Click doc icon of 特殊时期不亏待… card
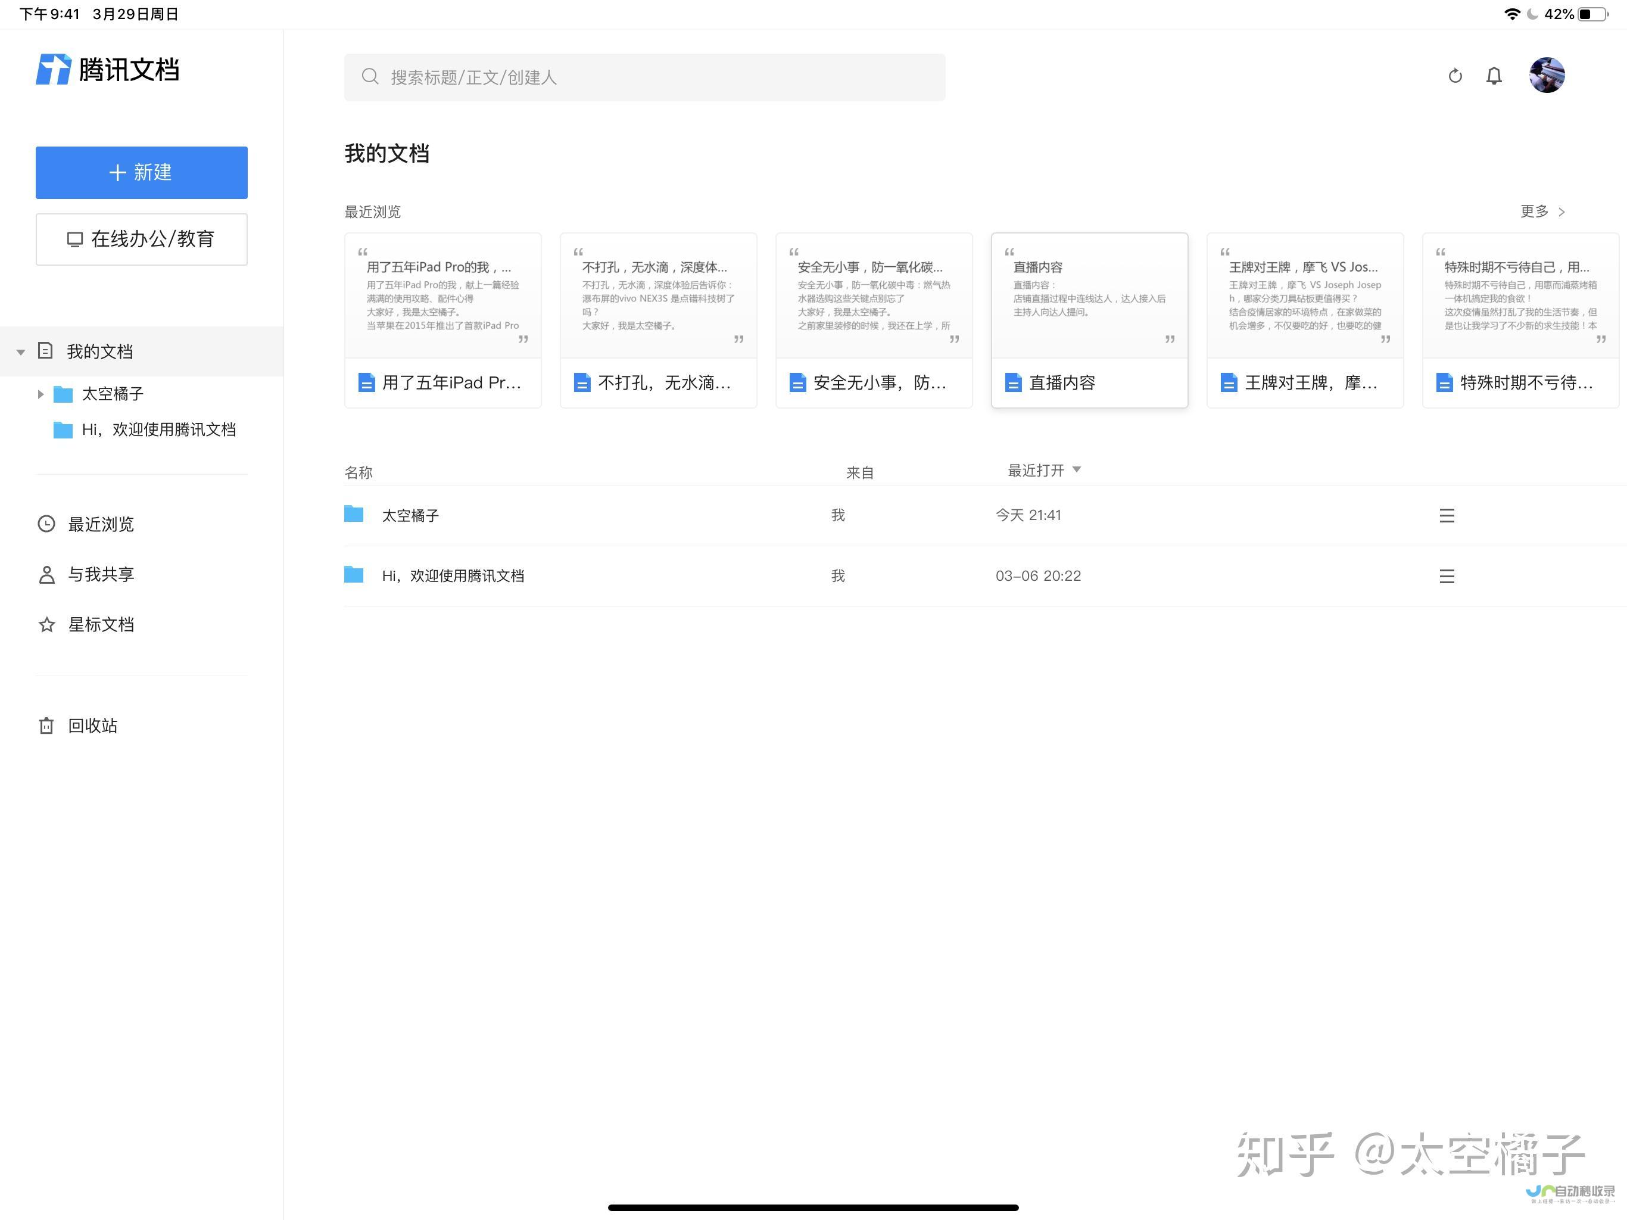Screen dimensions: 1627x1220 tap(1444, 382)
